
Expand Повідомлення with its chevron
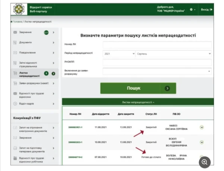pos(53,53)
